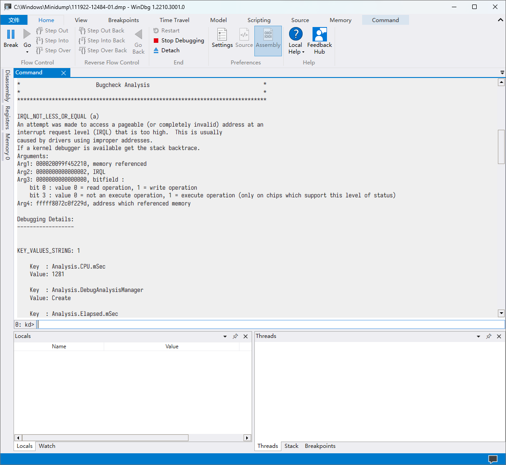Open feedback chat icon in status bar
This screenshot has height=465, width=506.
pos(493,459)
